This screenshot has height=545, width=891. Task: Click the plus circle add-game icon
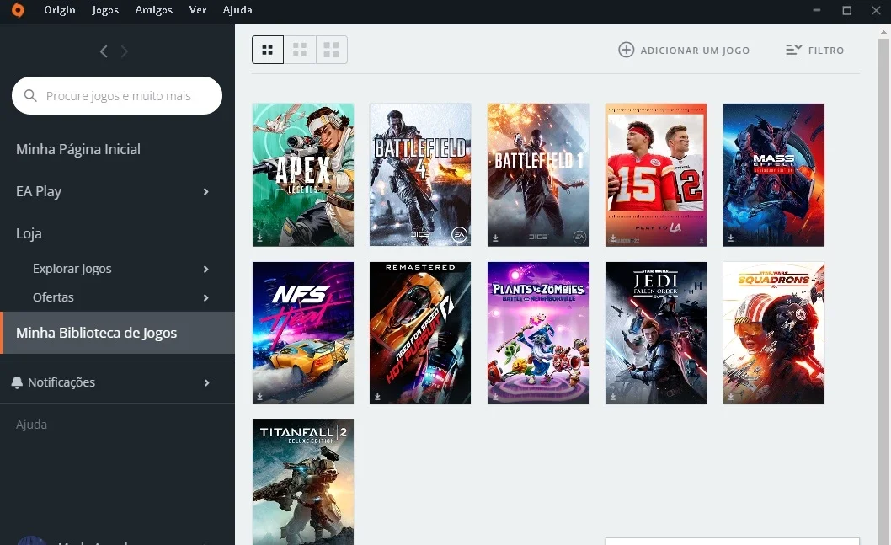pos(627,50)
